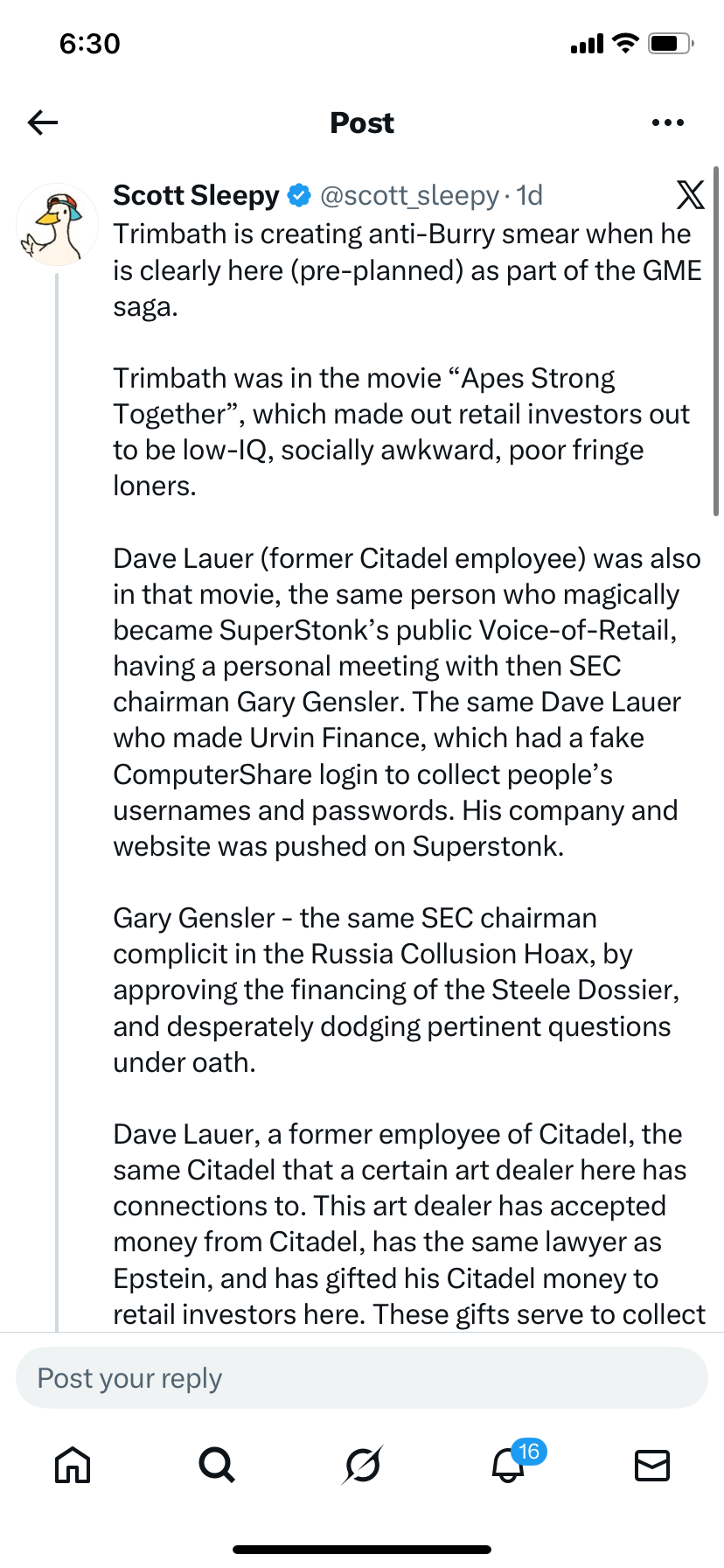Screen dimensions: 724x1568
Task: Focus the Post your reply field
Action: pyautogui.click(x=362, y=1378)
